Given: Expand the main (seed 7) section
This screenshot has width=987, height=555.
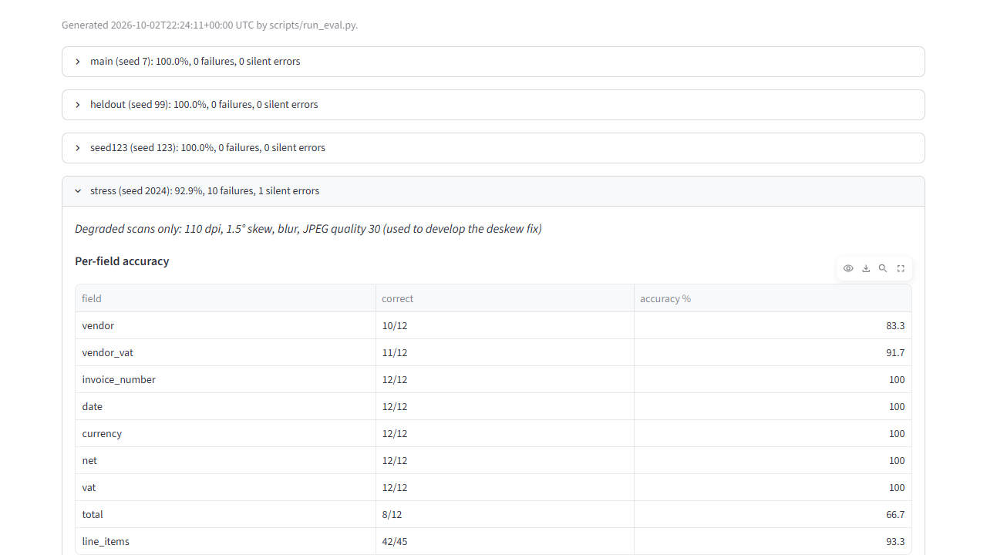Looking at the screenshot, I should click(493, 62).
